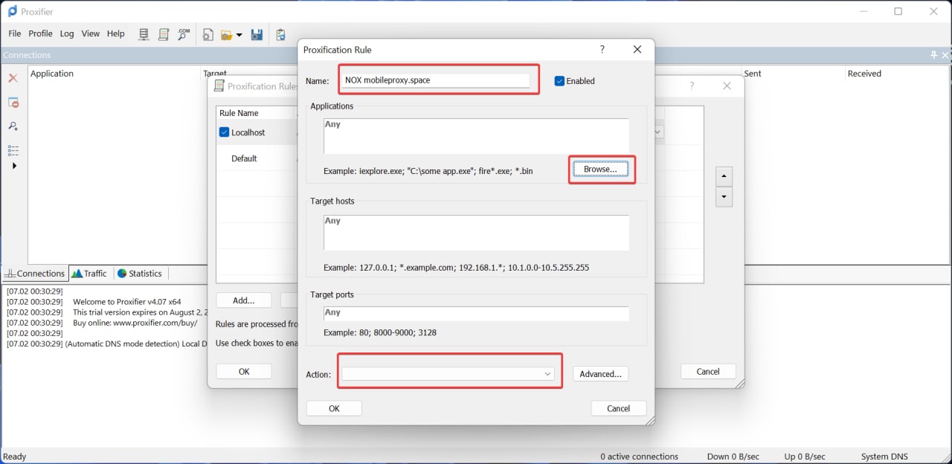The image size is (952, 464).
Task: Pin the Connections panel
Action: 934,55
